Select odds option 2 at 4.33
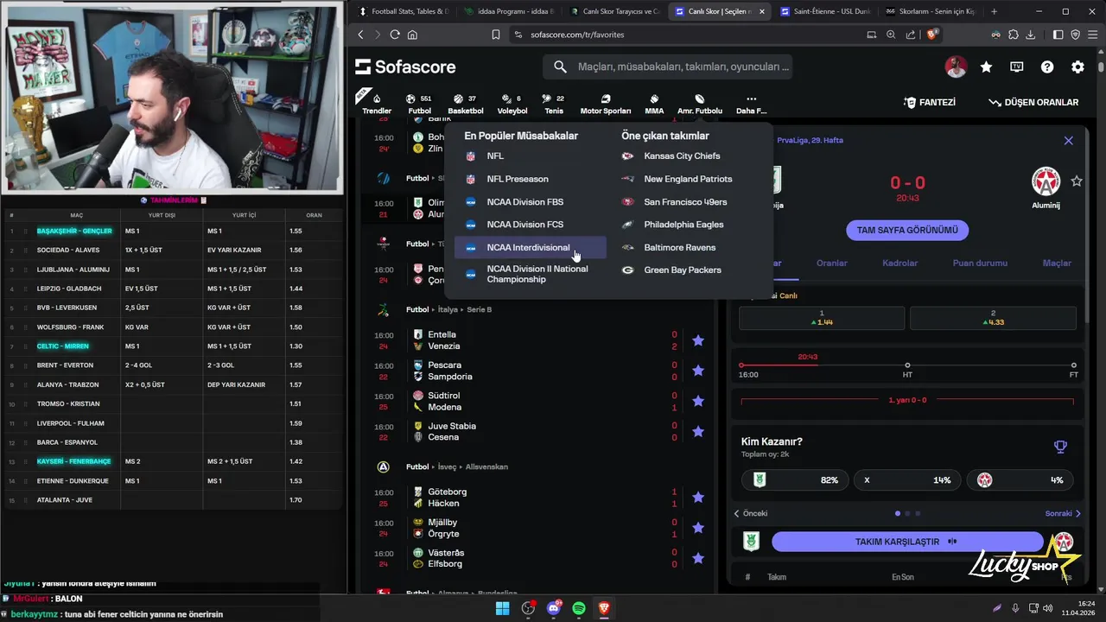Viewport: 1106px width, 622px height. [994, 318]
